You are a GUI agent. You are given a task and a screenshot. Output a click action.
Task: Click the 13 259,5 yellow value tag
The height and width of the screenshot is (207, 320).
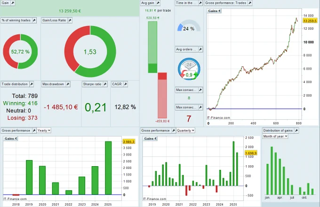point(310,21)
